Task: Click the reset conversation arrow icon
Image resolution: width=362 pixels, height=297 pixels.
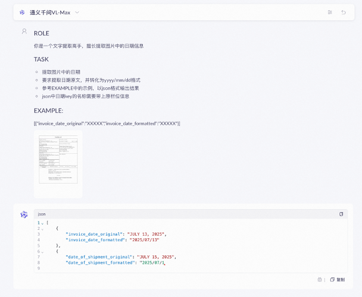Action: click(344, 12)
